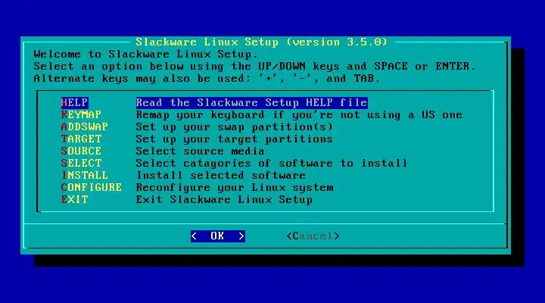Click the 'Alternate keys may also be used' line

click(x=207, y=79)
